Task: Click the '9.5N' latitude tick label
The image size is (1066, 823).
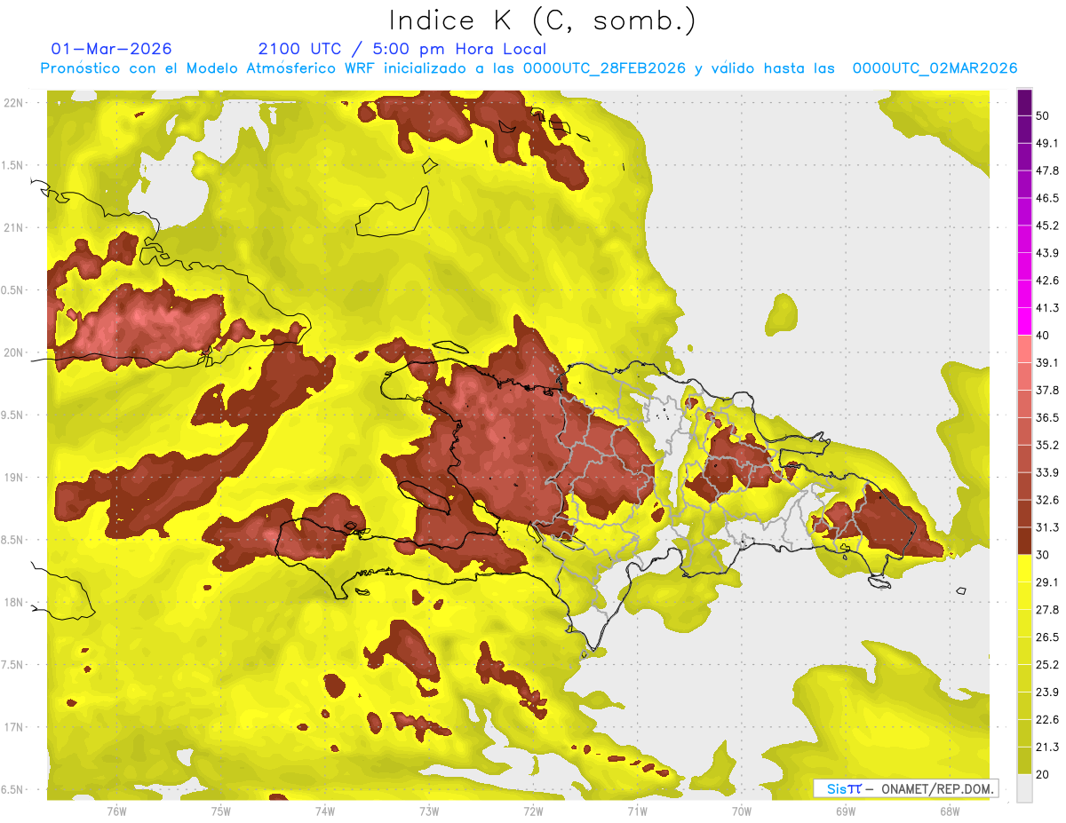Action: click(12, 415)
